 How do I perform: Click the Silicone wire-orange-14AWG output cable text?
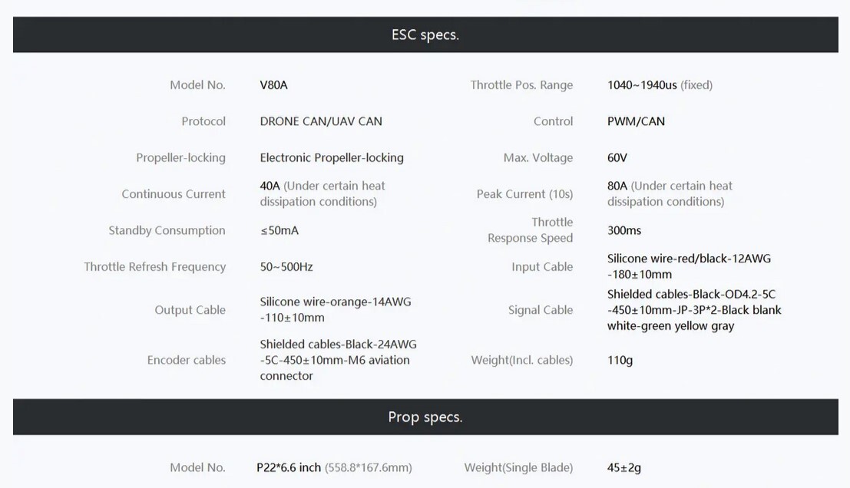(x=336, y=309)
